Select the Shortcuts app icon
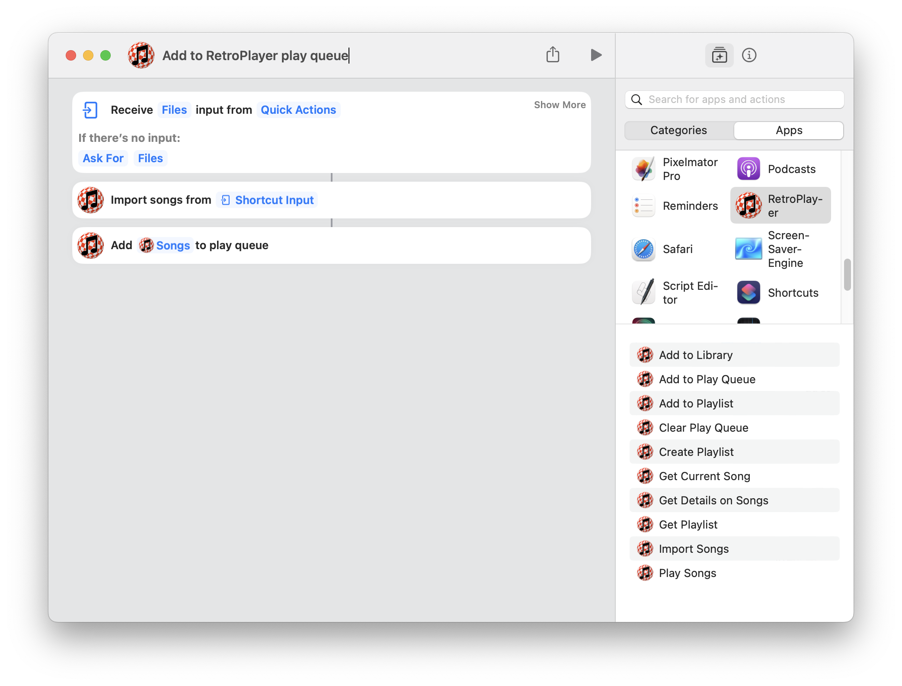 [x=748, y=292]
